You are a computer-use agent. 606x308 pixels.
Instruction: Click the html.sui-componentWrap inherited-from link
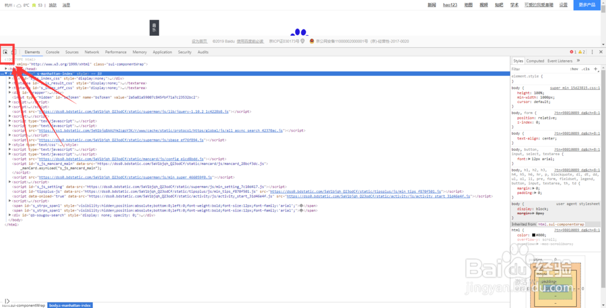pyautogui.click(x=561, y=224)
